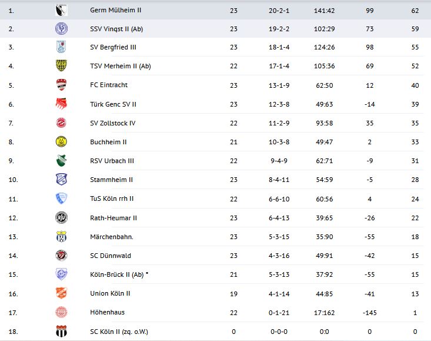Screen dimensions: 431x341
Task: Click the Türk Genc SV II red logo
Action: point(61,104)
